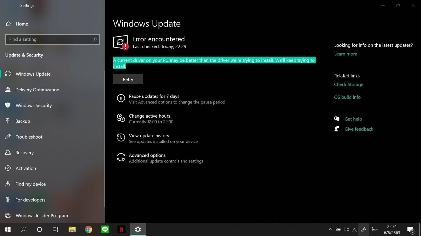The height and width of the screenshot is (236, 421).
Task: Click the highlighted driver error message
Action: tap(214, 63)
